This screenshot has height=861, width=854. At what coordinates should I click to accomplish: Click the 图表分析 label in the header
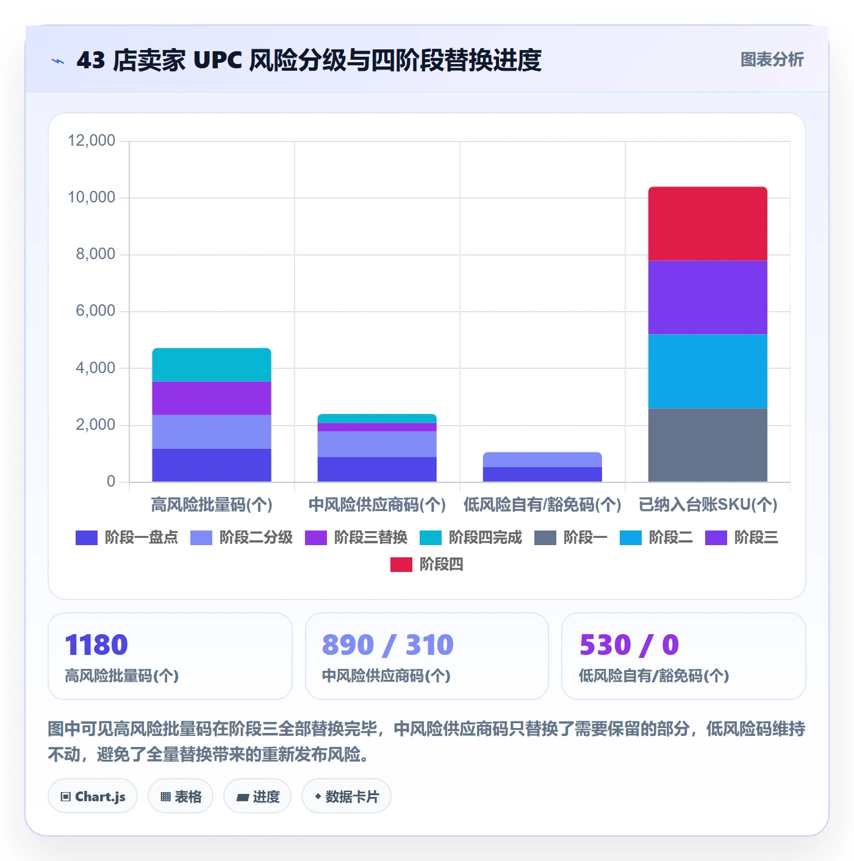772,60
